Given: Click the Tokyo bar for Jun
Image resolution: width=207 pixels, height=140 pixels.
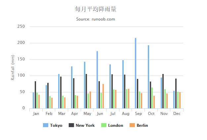Looking at the screenshot, I should [97, 80].
